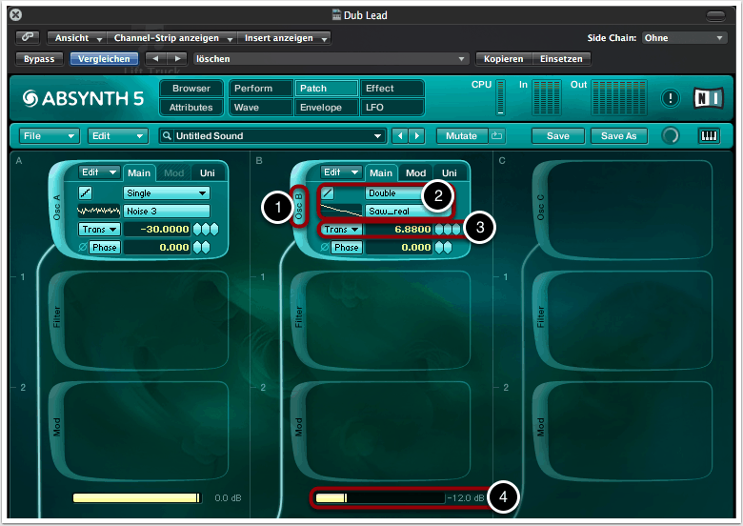Click the exclamation panic button
743x526 pixels.
pyautogui.click(x=672, y=98)
